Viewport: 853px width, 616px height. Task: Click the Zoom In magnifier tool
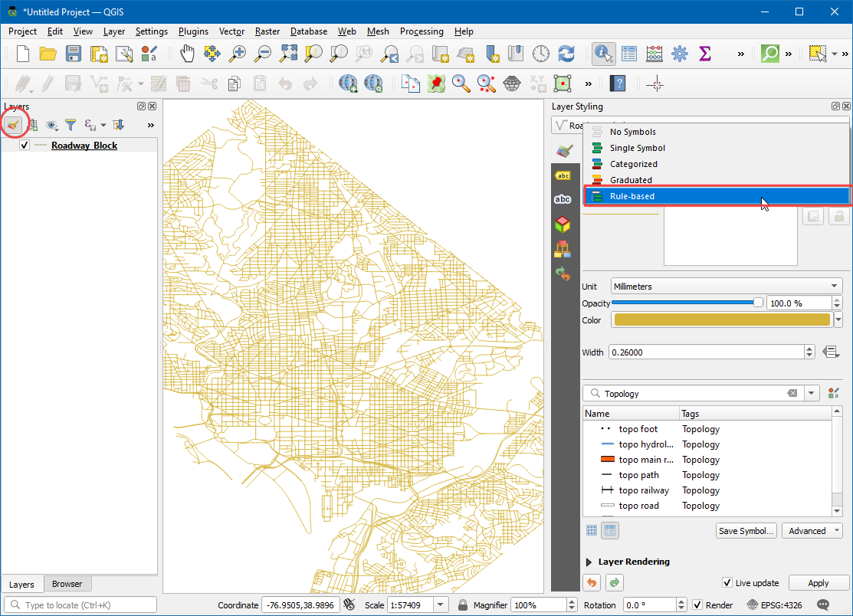coord(238,54)
